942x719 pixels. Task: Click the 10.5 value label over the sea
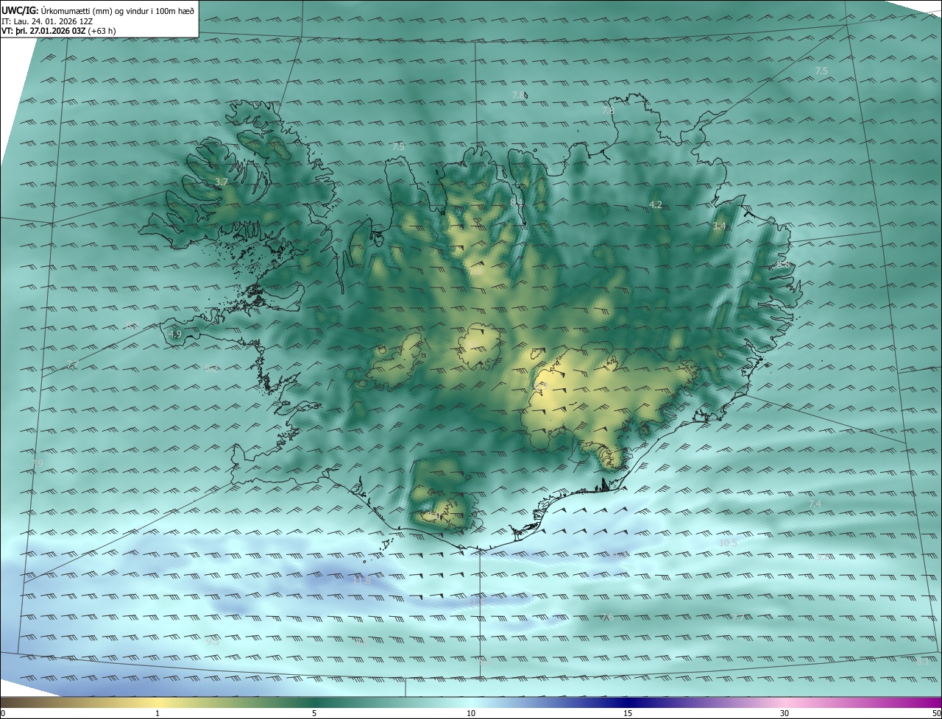click(728, 543)
